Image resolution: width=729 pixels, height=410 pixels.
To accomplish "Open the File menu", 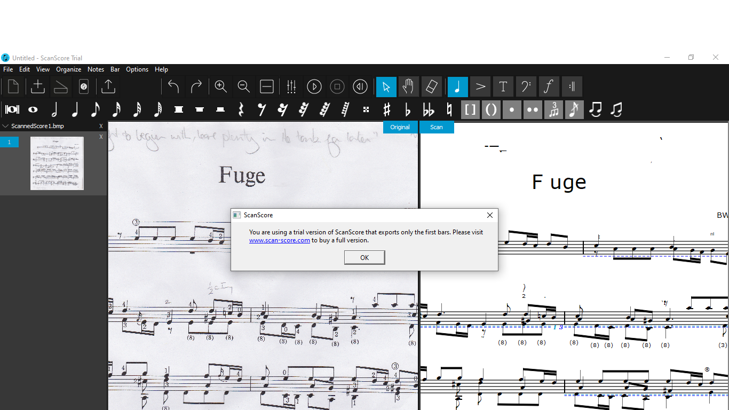I will (x=8, y=69).
